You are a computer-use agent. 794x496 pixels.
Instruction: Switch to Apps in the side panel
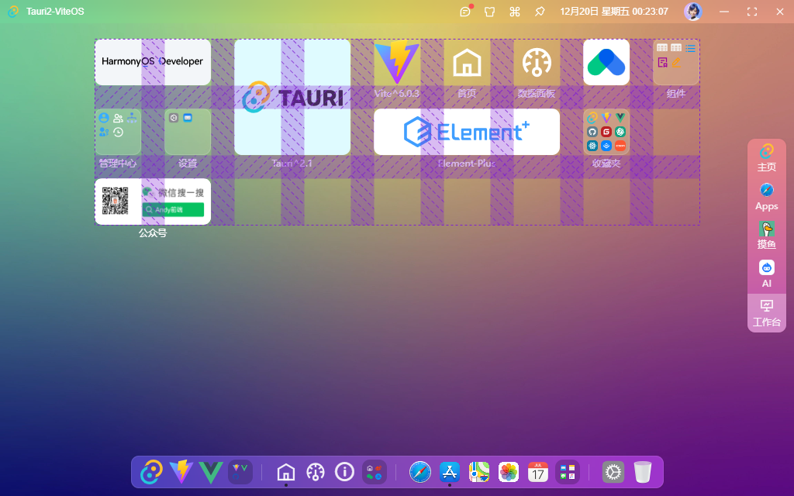pos(767,197)
